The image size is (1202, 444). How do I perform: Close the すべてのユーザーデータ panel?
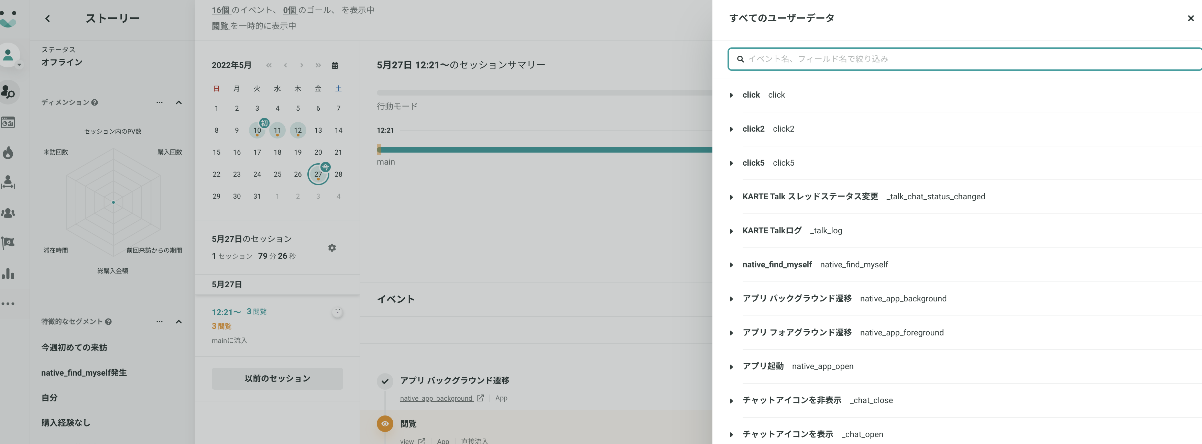pos(1190,18)
